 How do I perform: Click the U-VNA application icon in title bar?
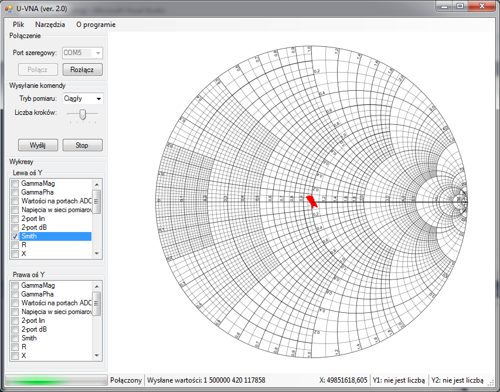(8, 7)
